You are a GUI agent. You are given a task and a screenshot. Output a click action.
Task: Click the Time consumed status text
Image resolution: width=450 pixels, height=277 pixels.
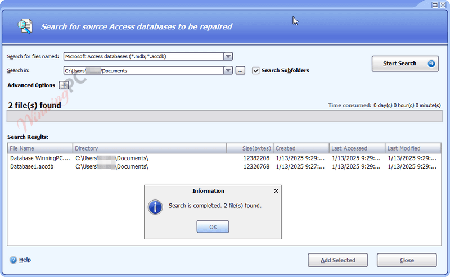pos(384,105)
